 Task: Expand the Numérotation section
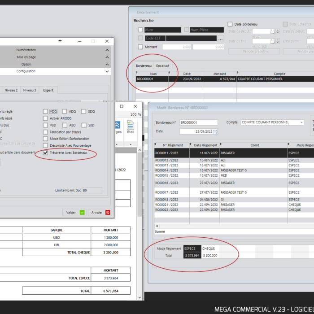coord(107,50)
